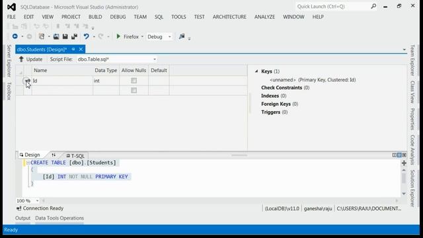Start debugging with green play icon
Screen dimensions: 423x238
pos(118,36)
